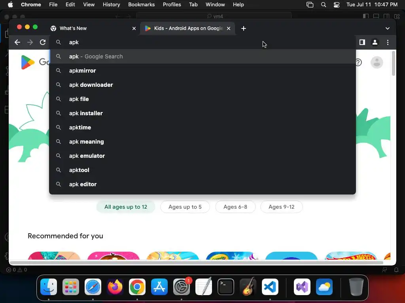
Task: Switch to the What's New tab
Action: pos(93,28)
